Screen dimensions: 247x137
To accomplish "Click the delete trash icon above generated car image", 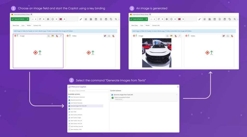I will [175, 36].
